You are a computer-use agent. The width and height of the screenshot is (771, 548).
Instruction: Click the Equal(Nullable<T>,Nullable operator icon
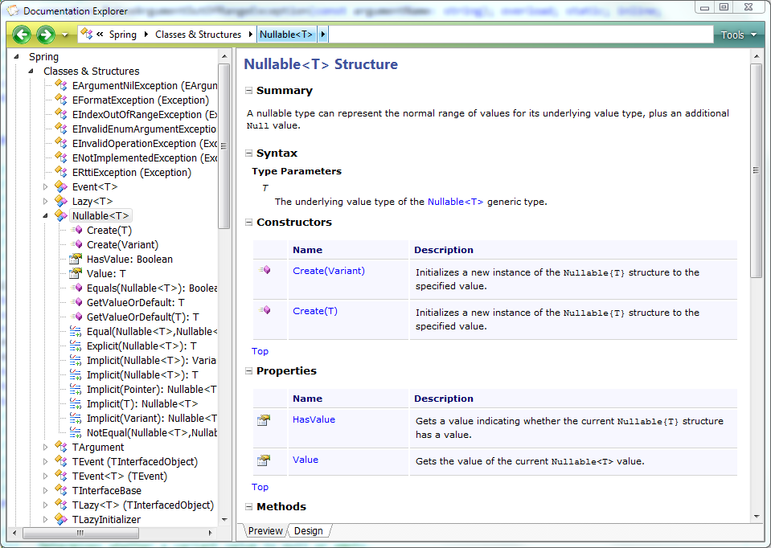coord(76,331)
